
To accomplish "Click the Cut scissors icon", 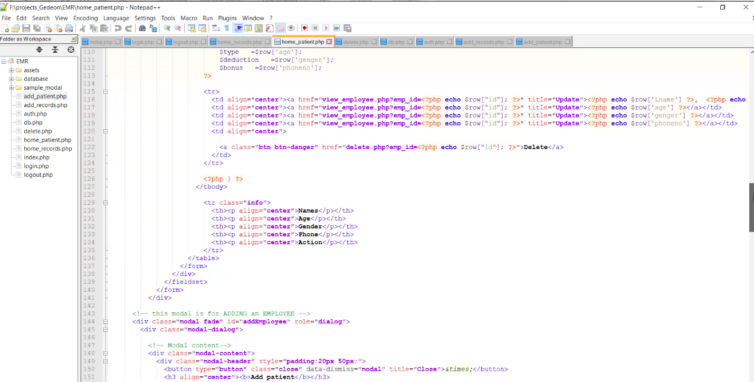I will pyautogui.click(x=82, y=28).
